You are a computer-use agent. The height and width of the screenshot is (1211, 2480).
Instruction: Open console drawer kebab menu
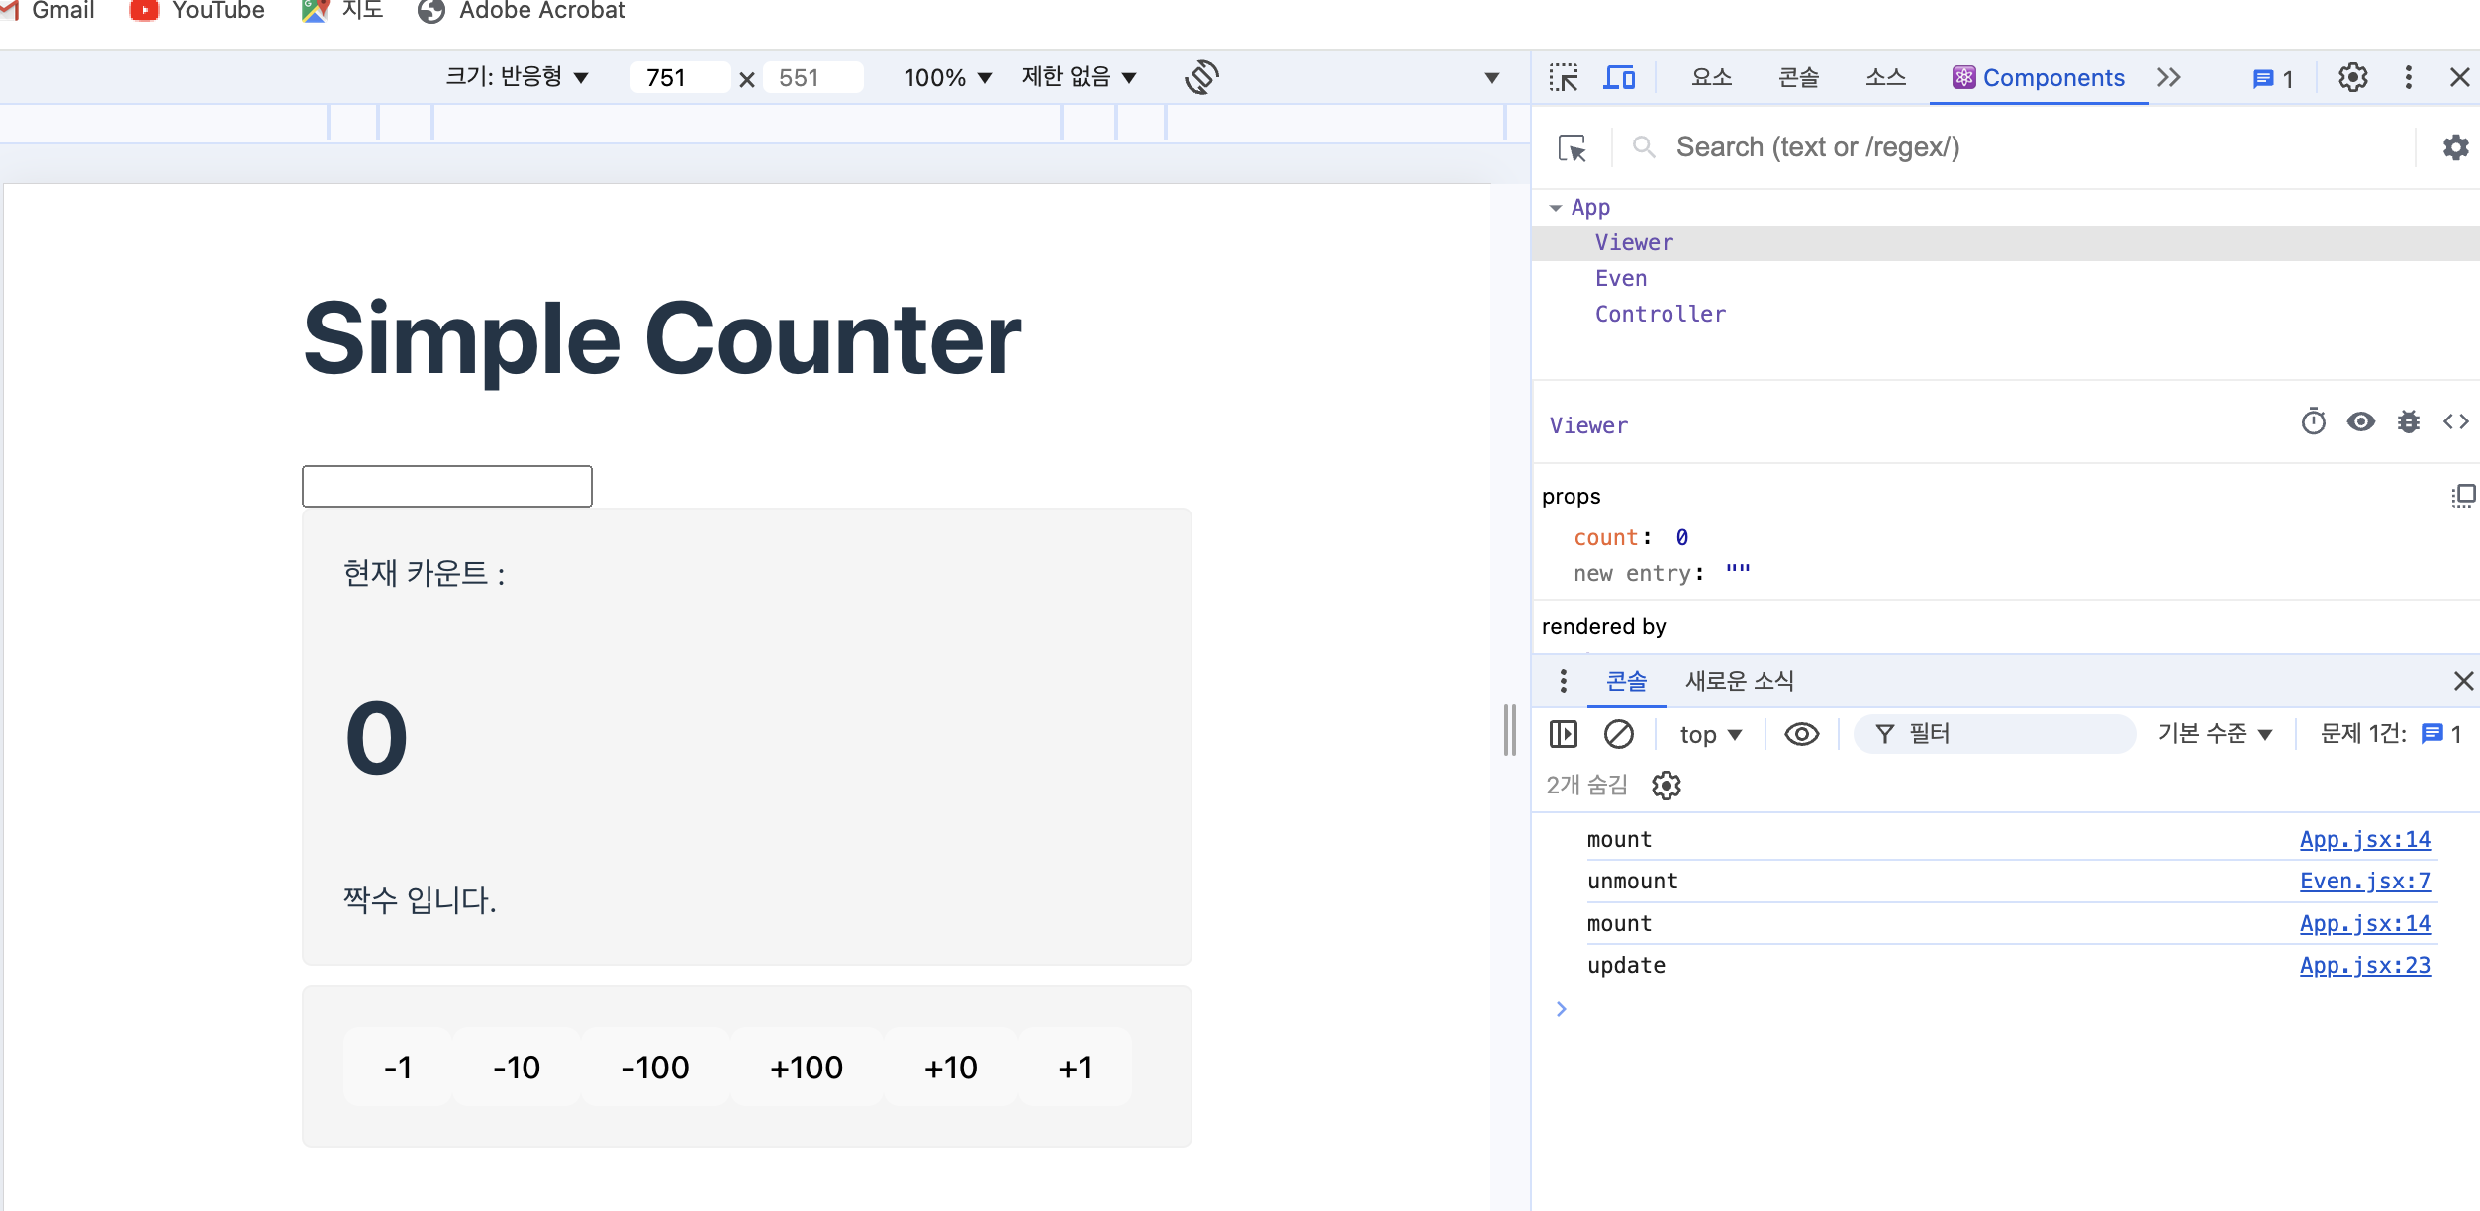coord(1563,681)
